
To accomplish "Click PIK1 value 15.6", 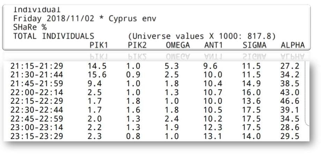I will coord(97,75).
